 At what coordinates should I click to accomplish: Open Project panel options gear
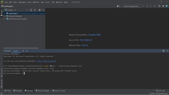[x=40, y=10]
